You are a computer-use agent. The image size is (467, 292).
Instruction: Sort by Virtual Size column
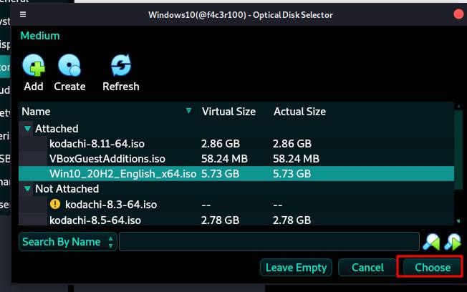click(228, 112)
